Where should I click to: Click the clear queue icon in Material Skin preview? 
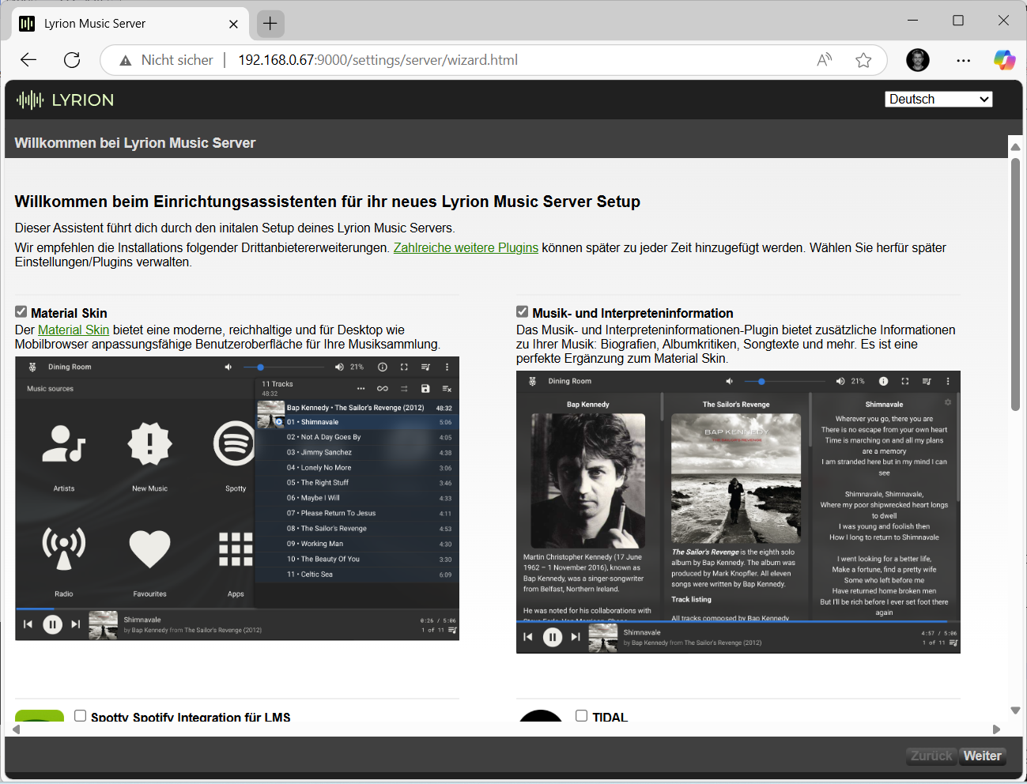(447, 388)
